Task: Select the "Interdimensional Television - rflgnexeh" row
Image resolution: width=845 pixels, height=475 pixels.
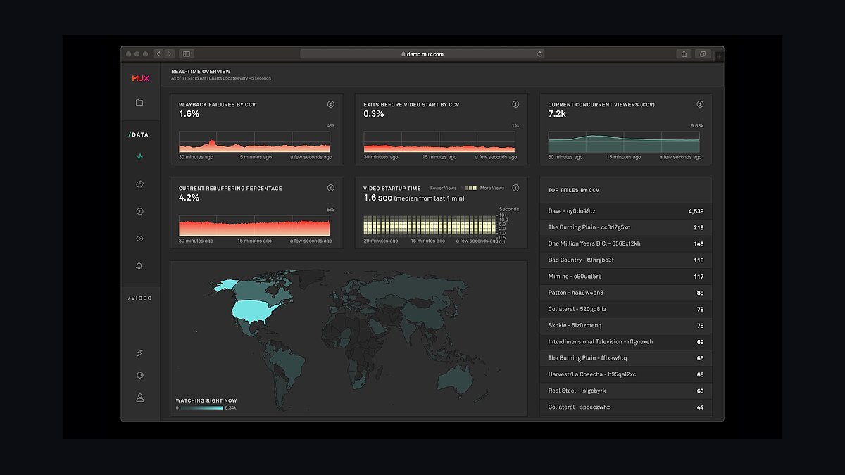Action: [626, 341]
